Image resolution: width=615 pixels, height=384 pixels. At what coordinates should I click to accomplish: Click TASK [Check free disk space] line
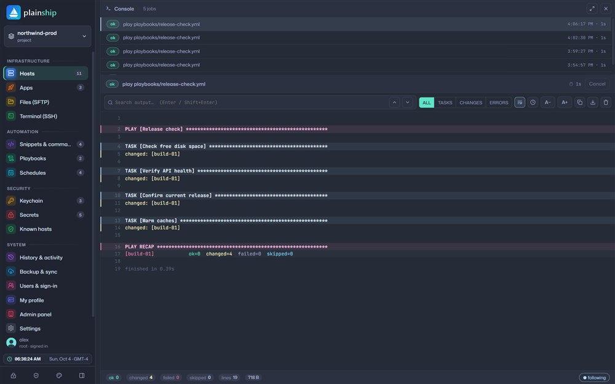click(x=358, y=146)
